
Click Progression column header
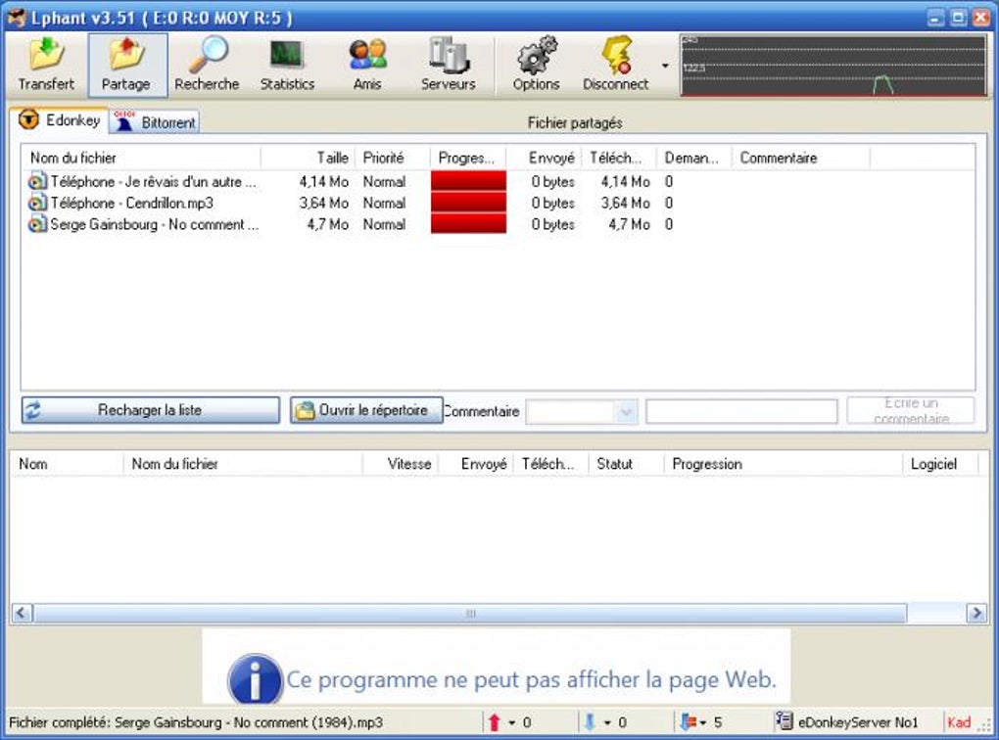point(783,464)
